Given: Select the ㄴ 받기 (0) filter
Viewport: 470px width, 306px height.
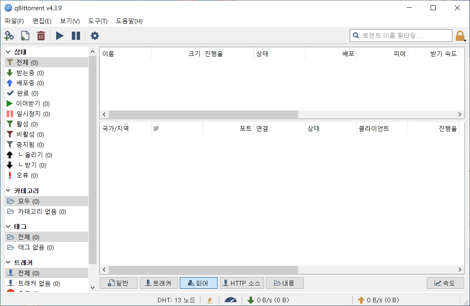Looking at the screenshot, I should (x=46, y=165).
